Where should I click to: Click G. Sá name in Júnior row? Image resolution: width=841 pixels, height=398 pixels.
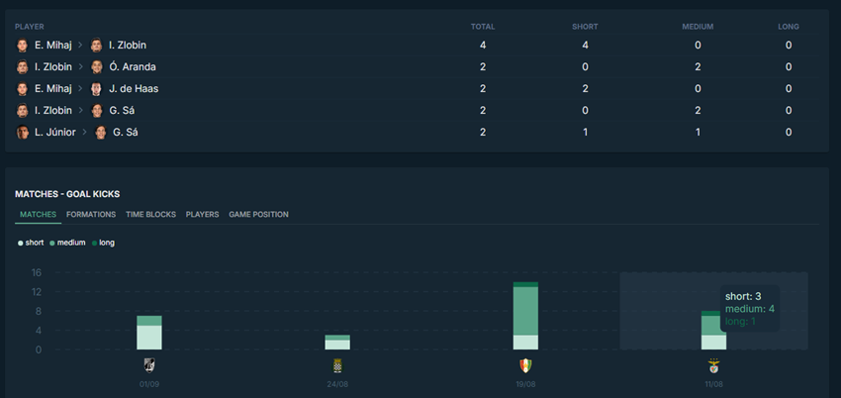[126, 132]
